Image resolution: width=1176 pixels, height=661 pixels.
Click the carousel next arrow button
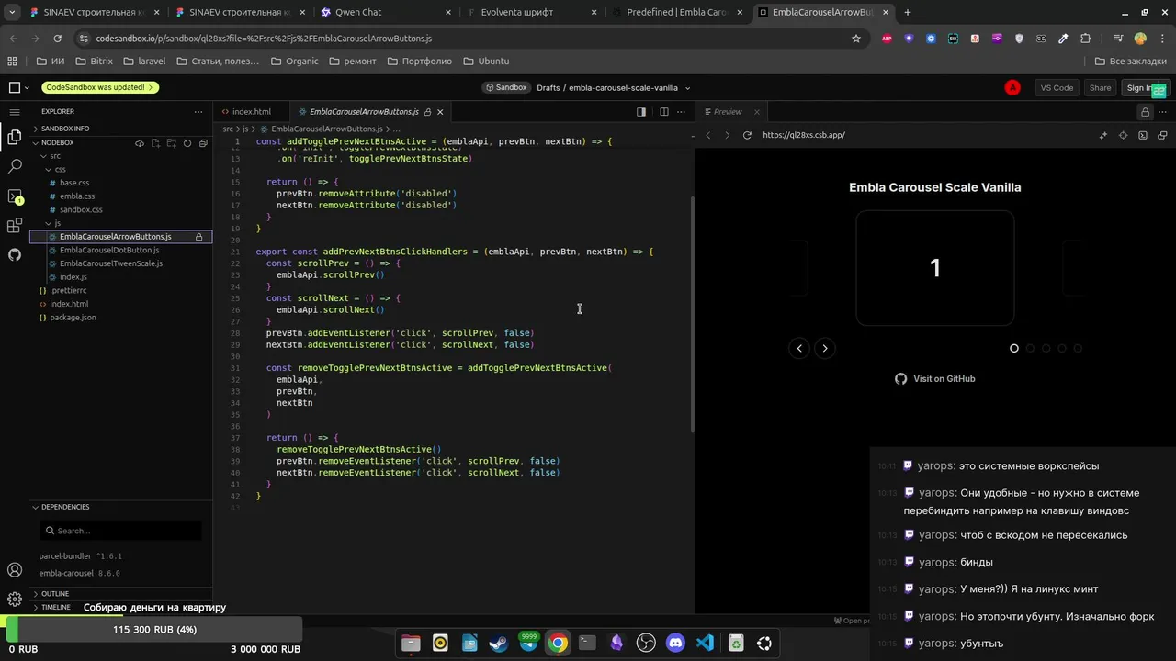coord(825,348)
